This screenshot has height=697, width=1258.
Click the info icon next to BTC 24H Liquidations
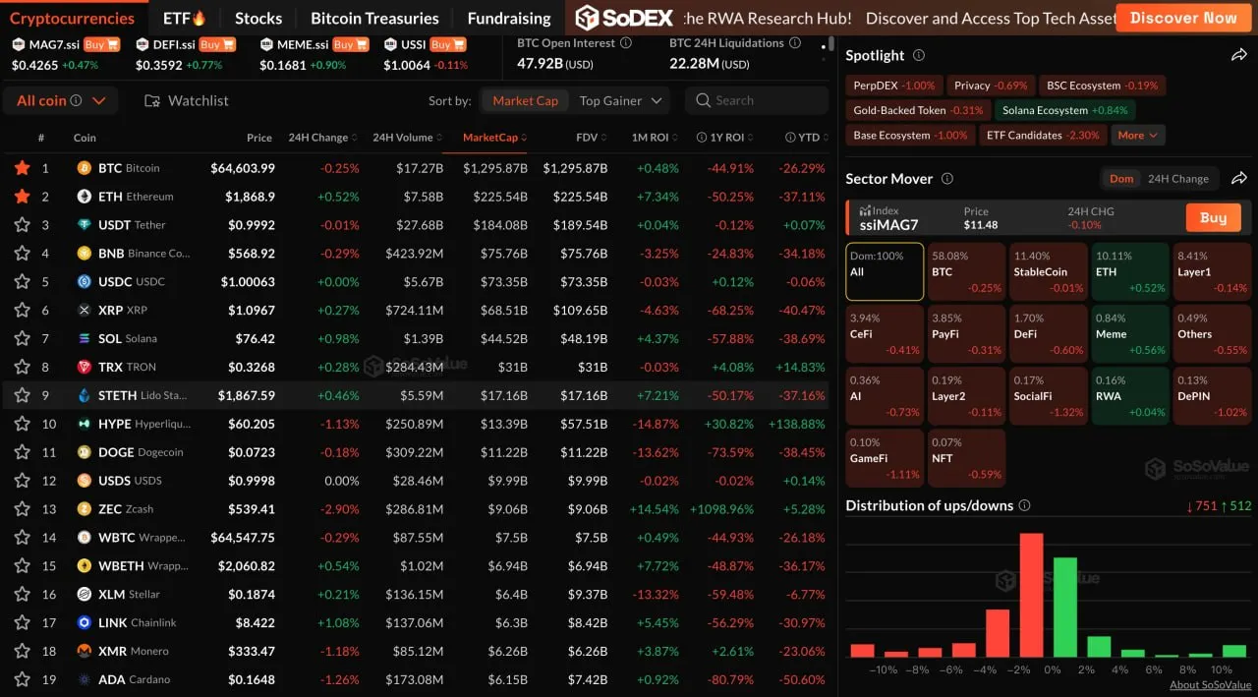795,43
